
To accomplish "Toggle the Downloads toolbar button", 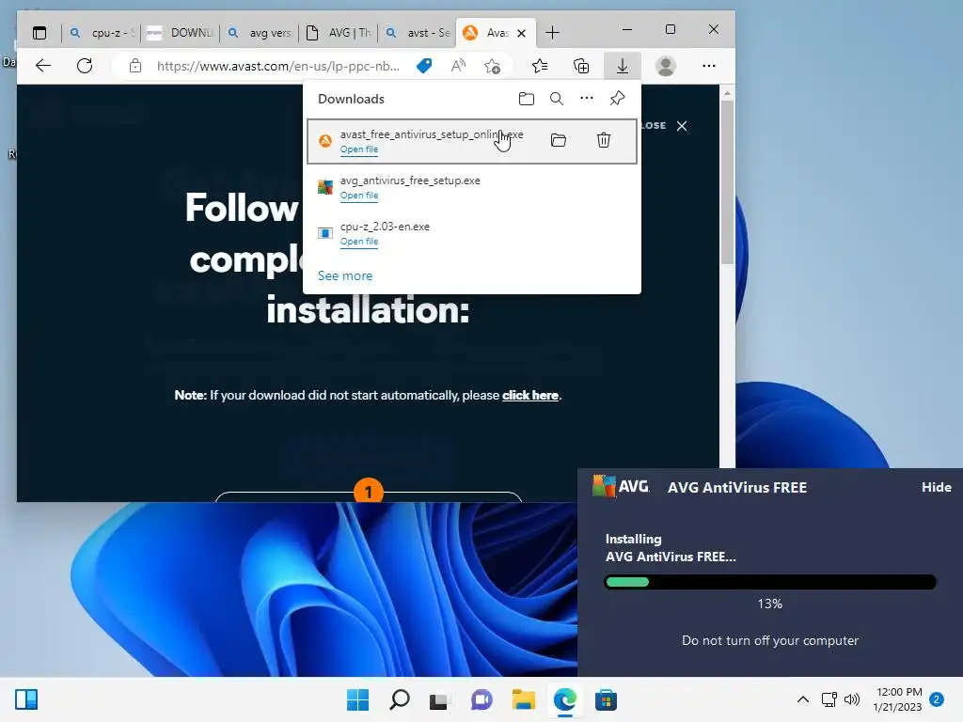I will click(x=623, y=66).
